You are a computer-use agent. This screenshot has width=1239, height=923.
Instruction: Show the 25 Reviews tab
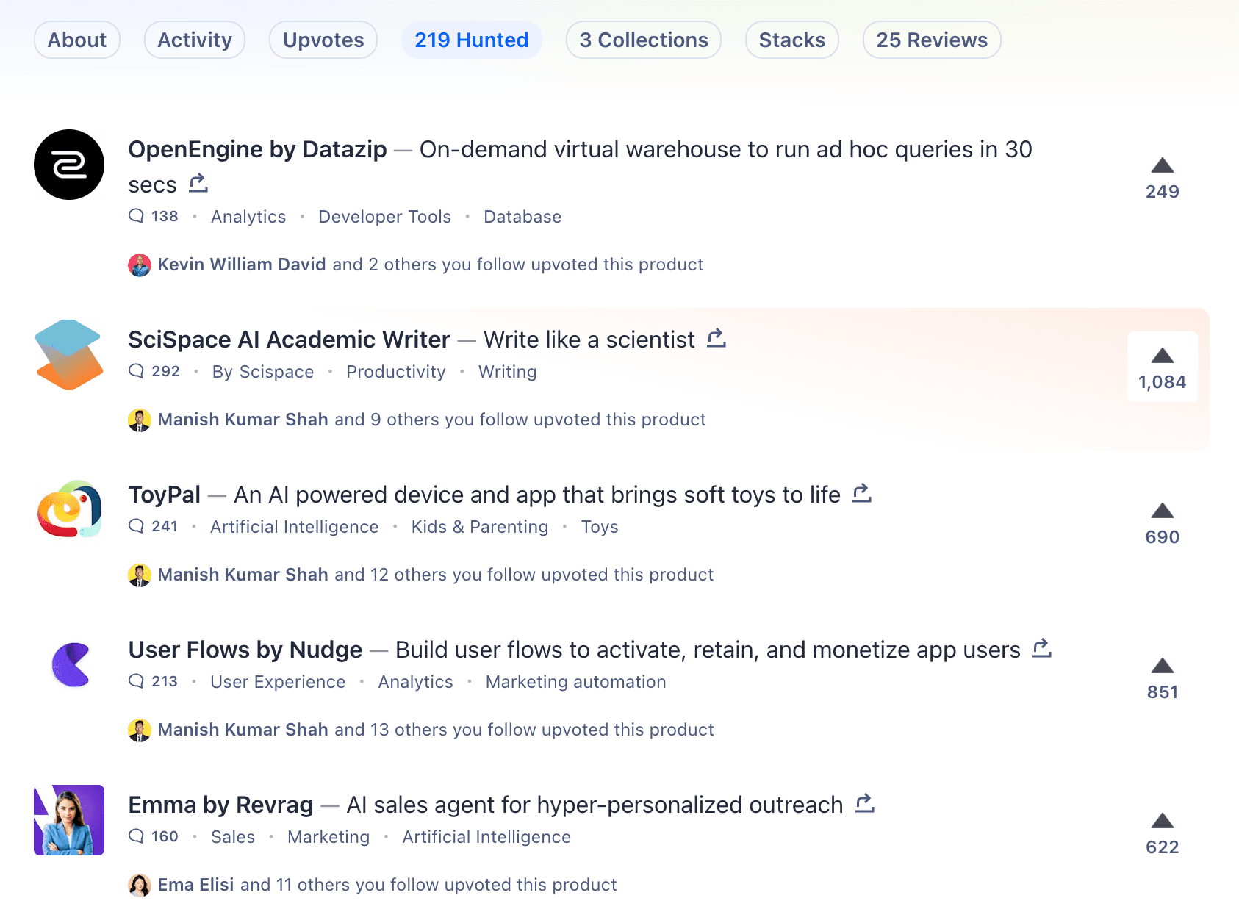(x=932, y=40)
